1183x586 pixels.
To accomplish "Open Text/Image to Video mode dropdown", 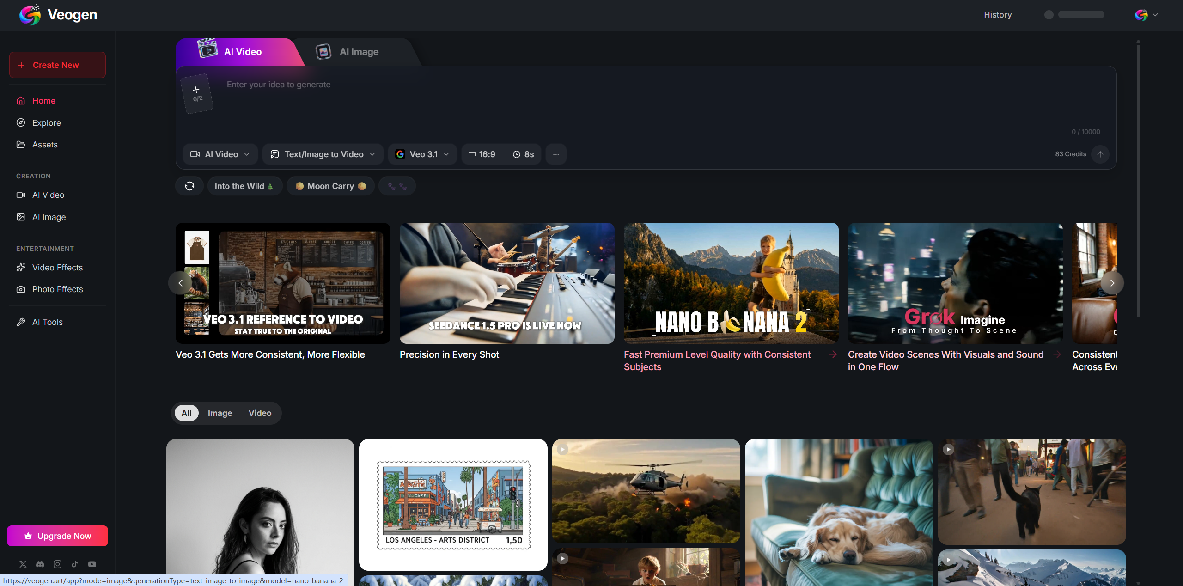I will tap(323, 154).
